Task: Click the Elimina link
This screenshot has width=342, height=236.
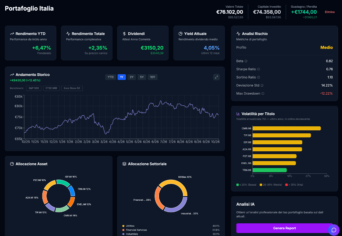Action: click(330, 12)
